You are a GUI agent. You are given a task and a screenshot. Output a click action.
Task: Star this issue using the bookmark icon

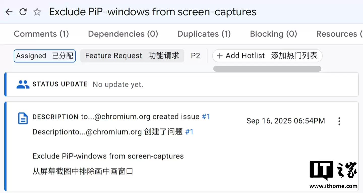coord(37,12)
